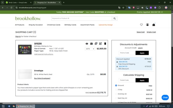This screenshot has width=173, height=108.
Task: Open the Chrome profile avatar
Action: click(166, 8)
